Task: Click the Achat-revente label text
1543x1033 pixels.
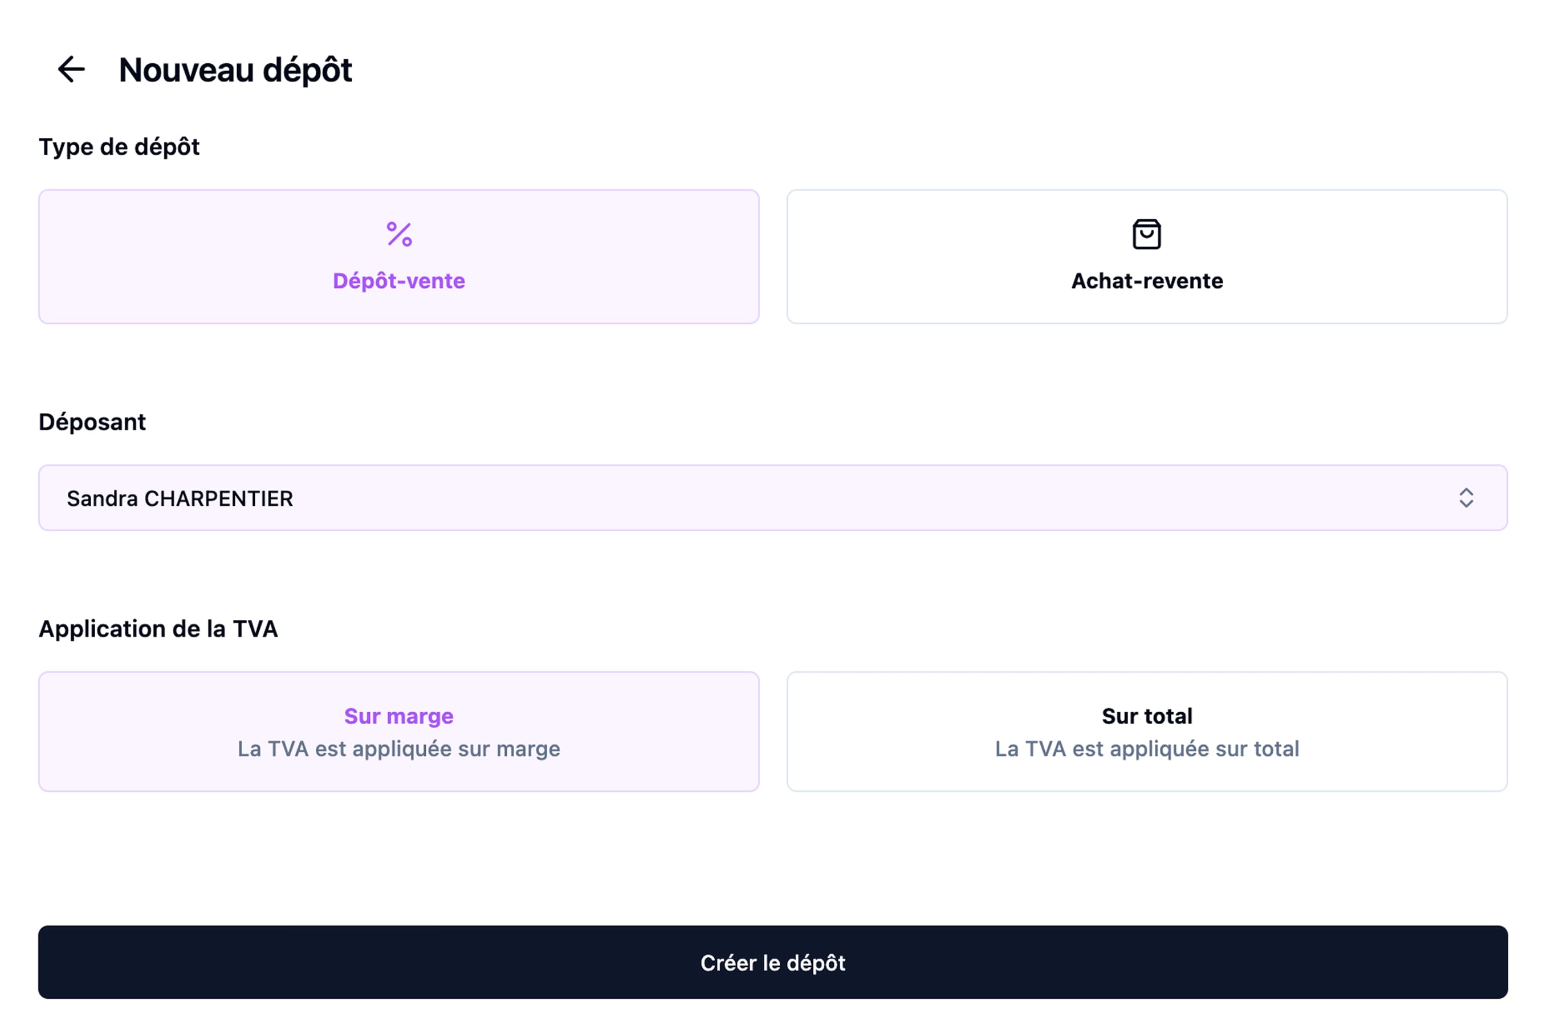Action: pos(1147,281)
